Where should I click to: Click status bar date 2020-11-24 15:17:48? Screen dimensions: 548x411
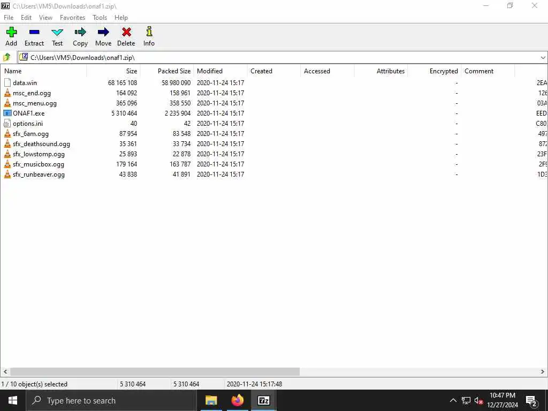point(254,384)
